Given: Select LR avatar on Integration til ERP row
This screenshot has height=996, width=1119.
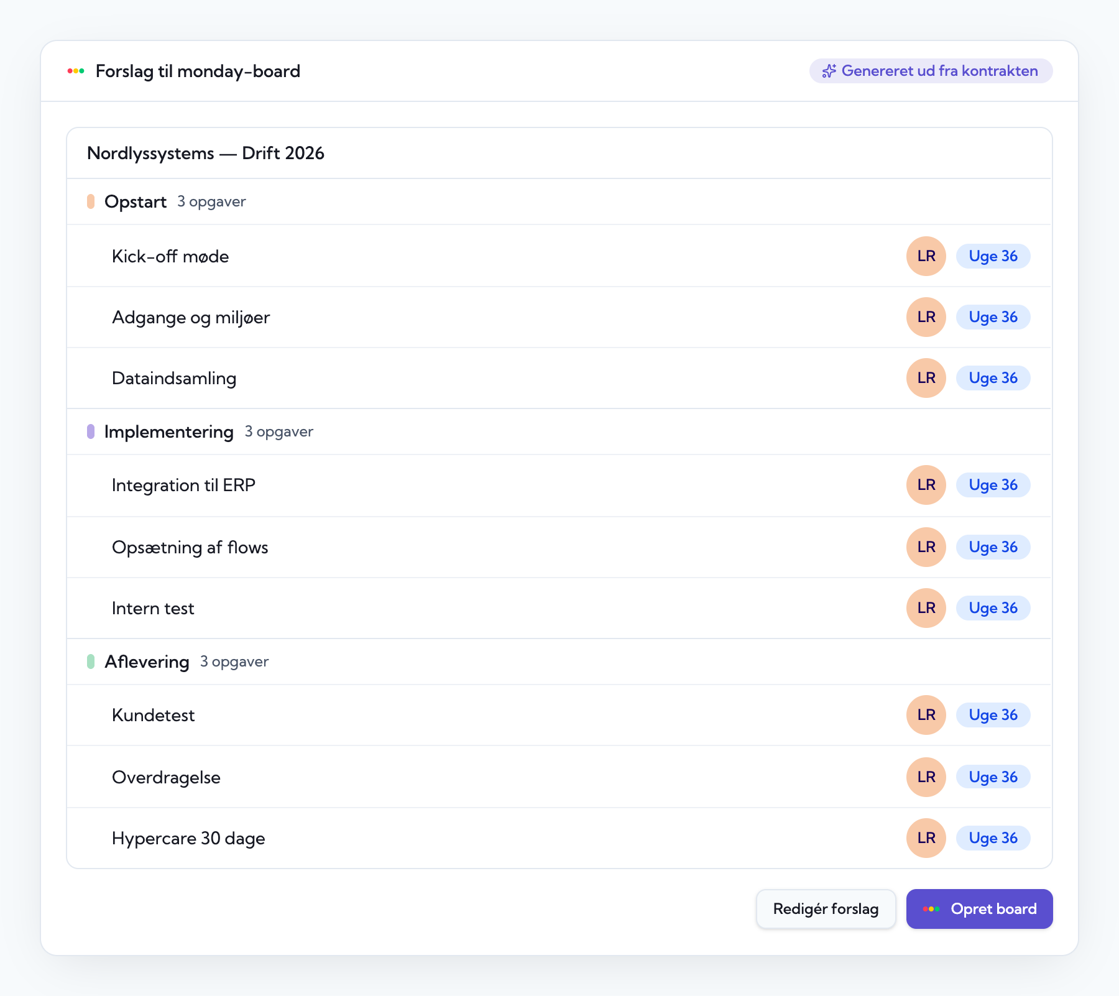Looking at the screenshot, I should (926, 485).
